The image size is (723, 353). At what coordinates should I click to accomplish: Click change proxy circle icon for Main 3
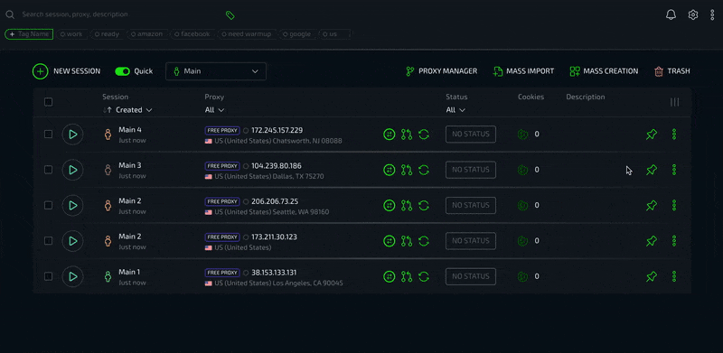coord(390,170)
